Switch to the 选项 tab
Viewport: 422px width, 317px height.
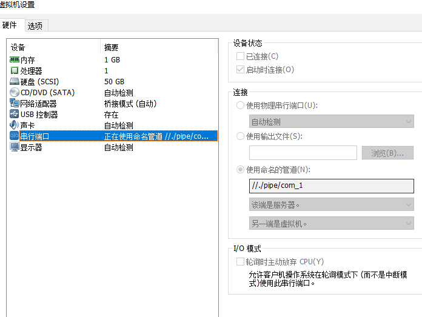[x=35, y=26]
